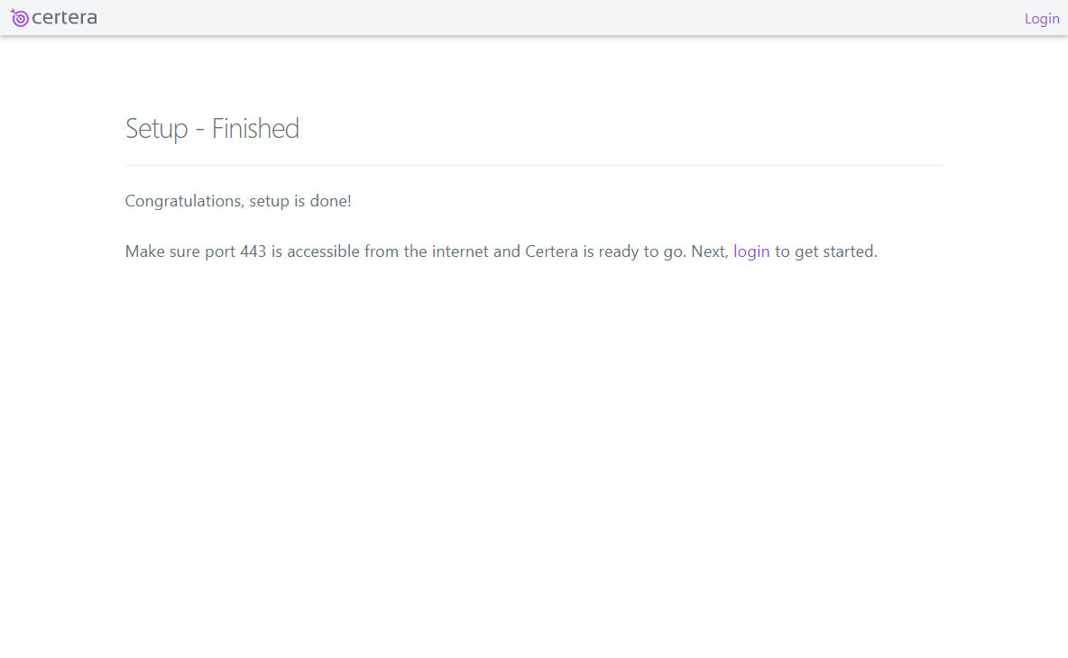Viewport: 1068px width, 658px height.
Task: Follow the inline purple login link
Action: click(x=751, y=251)
